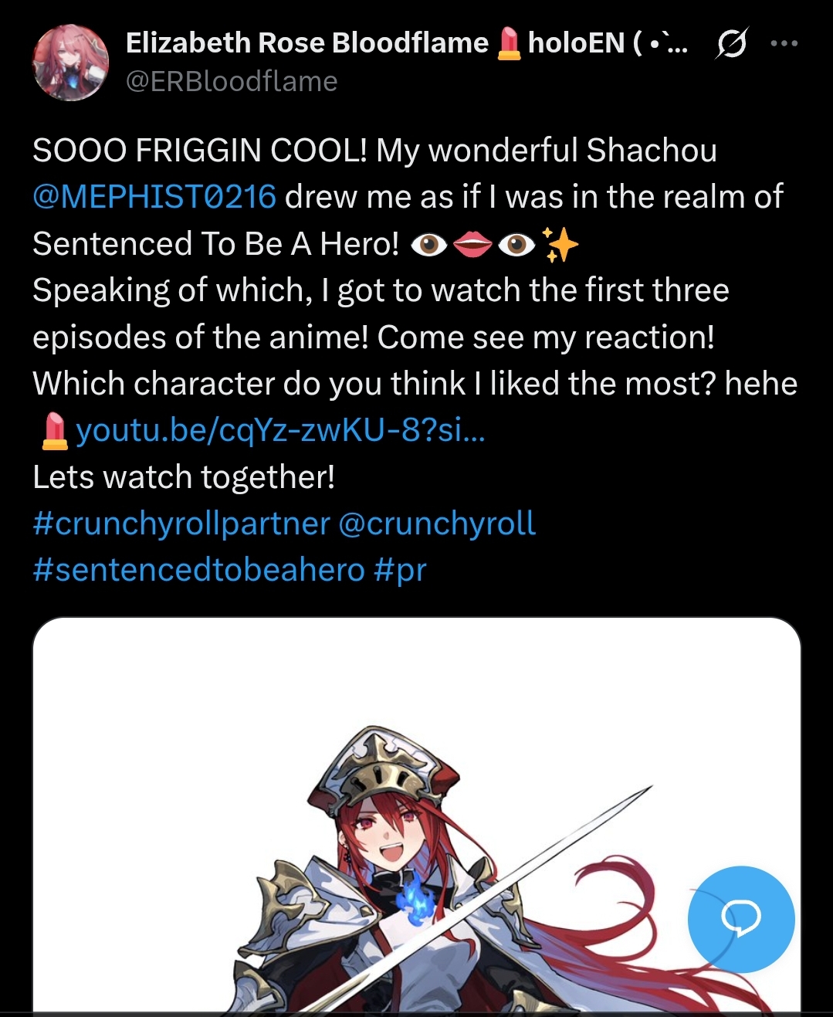
Task: Click the lipstick emoji beside the display name
Action: [509, 43]
